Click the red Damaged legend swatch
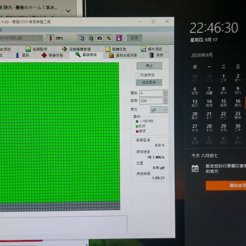 point(137,131)
